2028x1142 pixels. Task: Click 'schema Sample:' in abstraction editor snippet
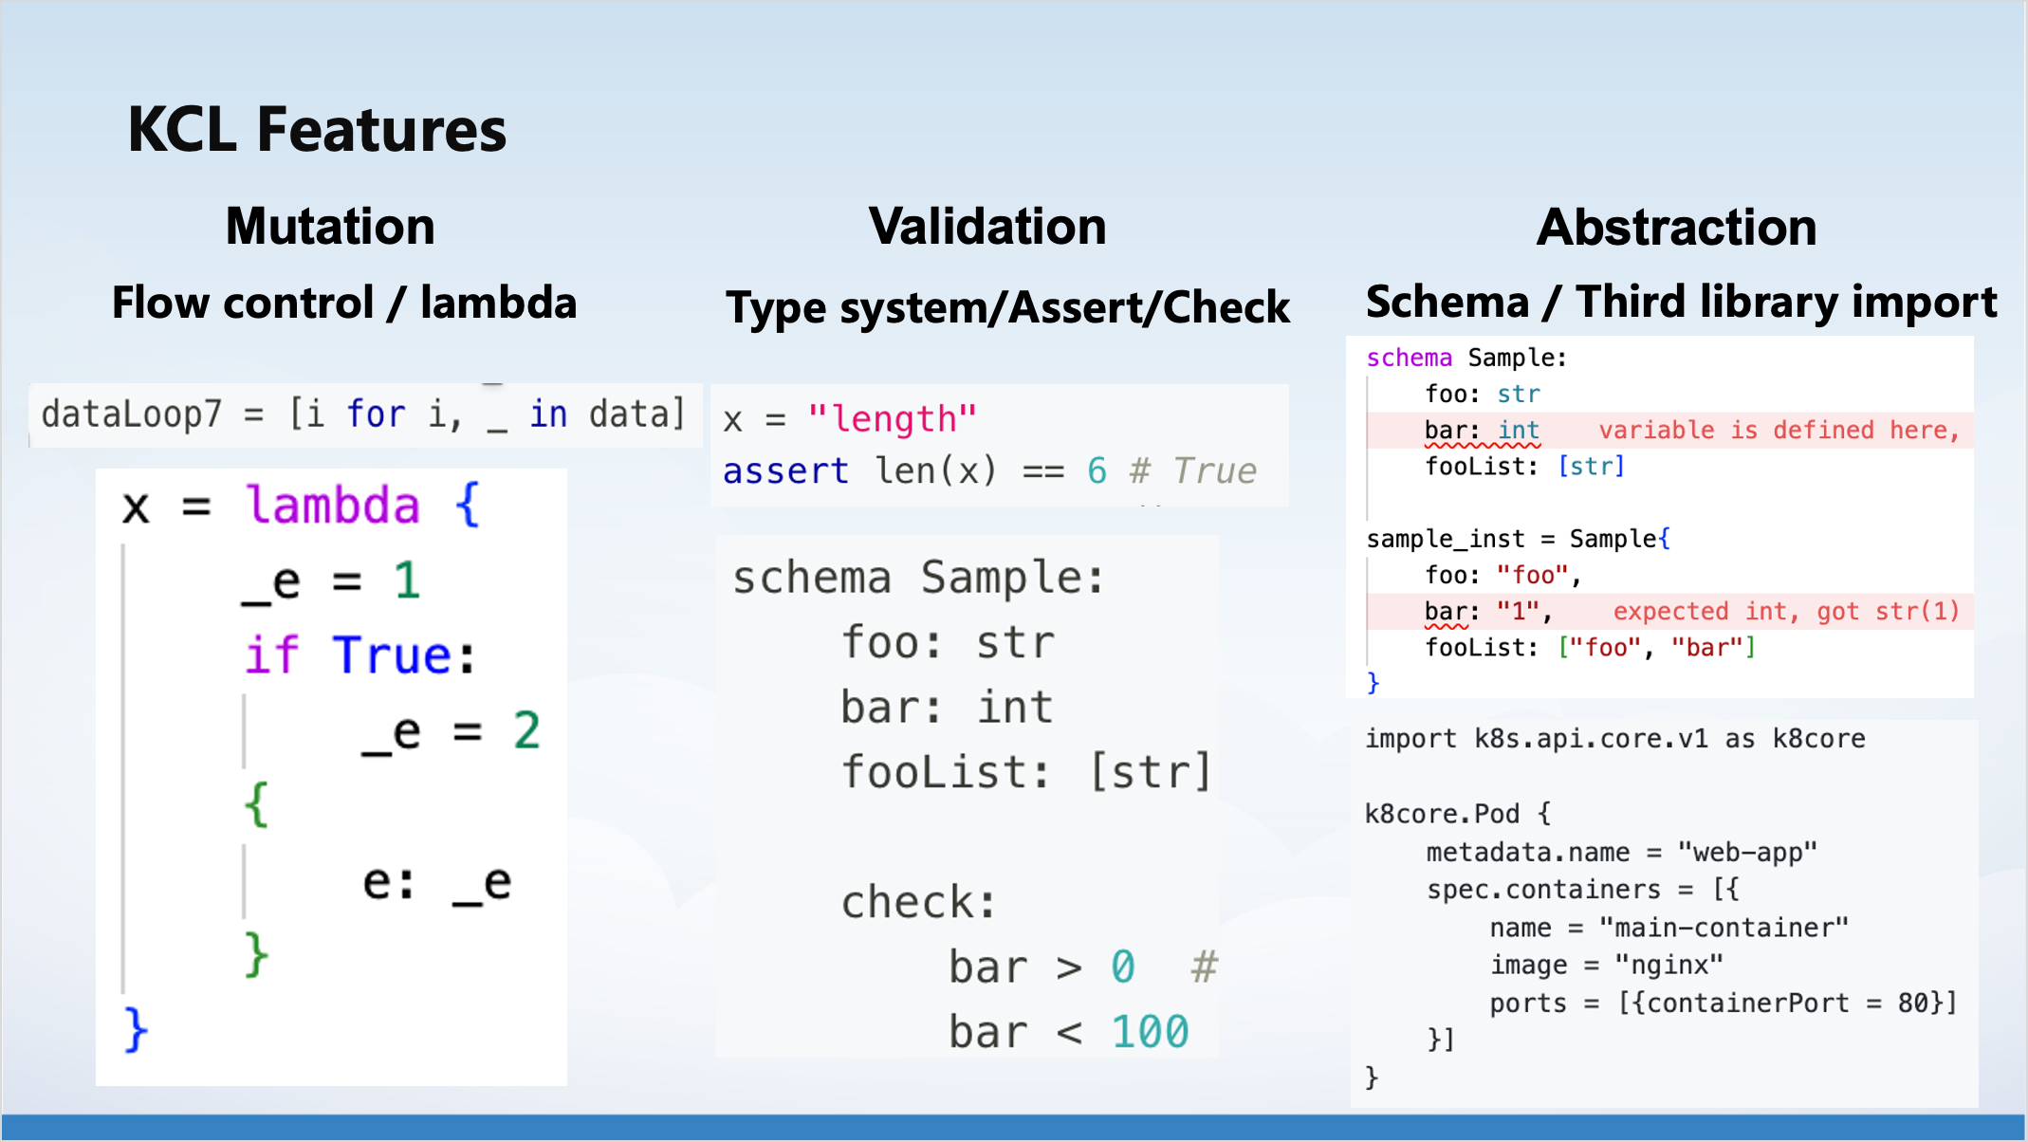pyautogui.click(x=1466, y=358)
